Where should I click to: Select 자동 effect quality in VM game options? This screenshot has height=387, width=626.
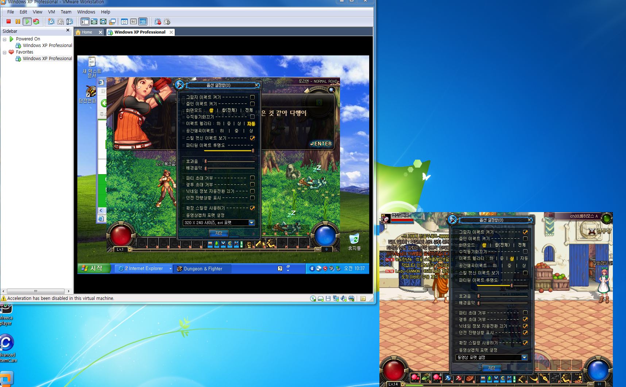[251, 124]
